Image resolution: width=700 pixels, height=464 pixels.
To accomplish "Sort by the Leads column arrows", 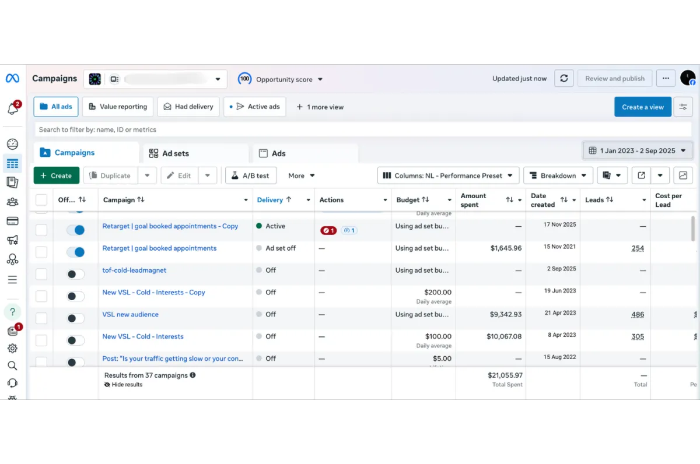I will pos(610,200).
